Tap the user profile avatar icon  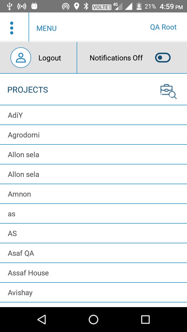(x=21, y=58)
